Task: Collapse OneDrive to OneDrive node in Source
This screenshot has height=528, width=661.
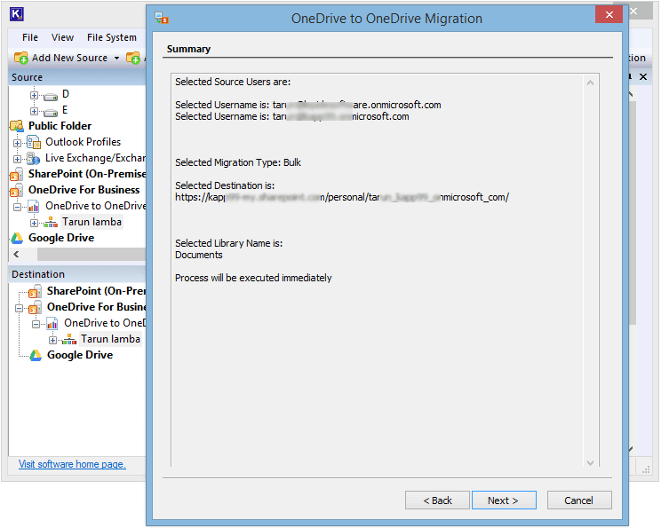Action: [17, 207]
